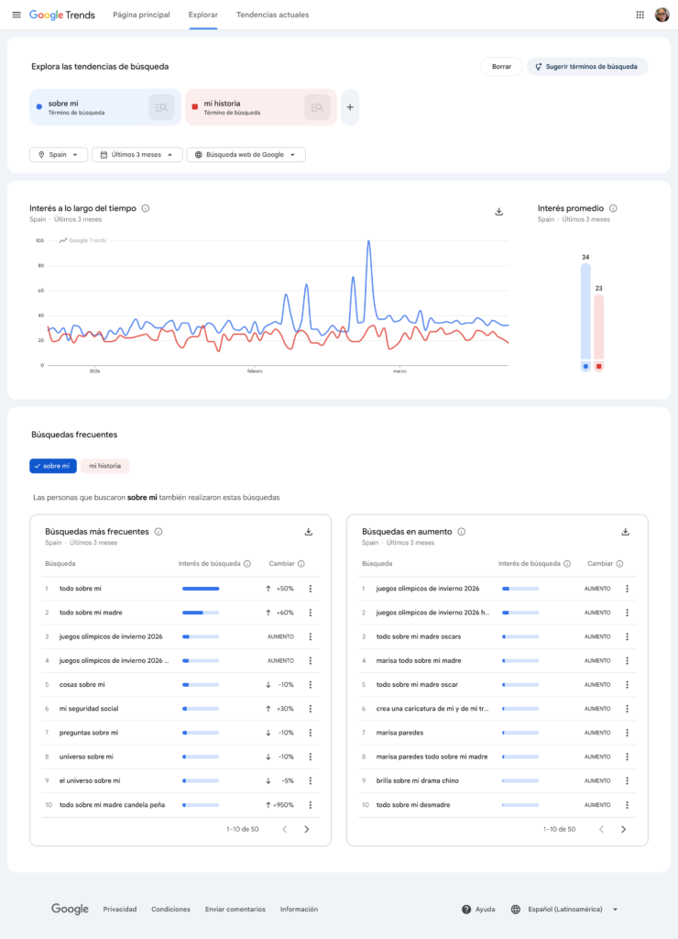Show info for 'Cambiar' column in rising table
This screenshot has width=678, height=939.
pyautogui.click(x=619, y=564)
